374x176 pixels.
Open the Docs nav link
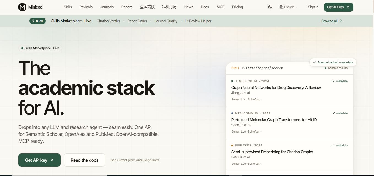(205, 7)
